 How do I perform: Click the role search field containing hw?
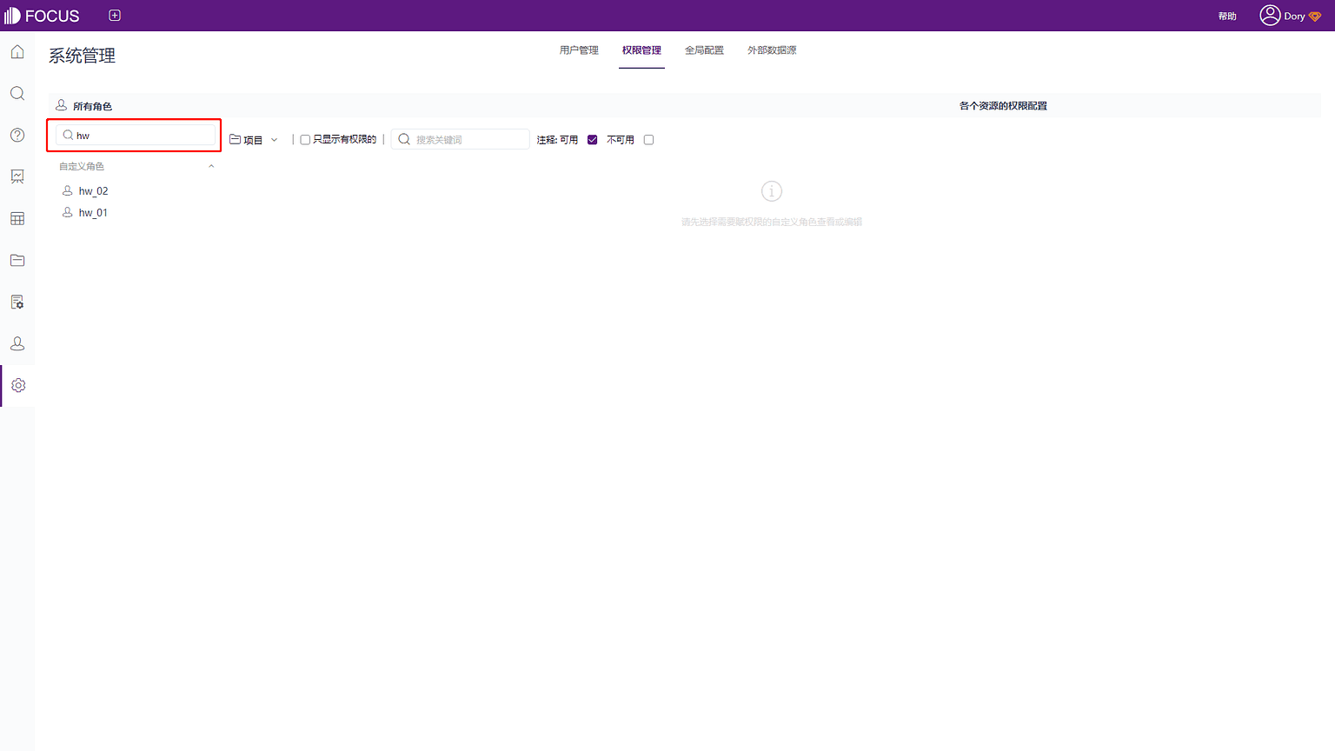(x=136, y=135)
